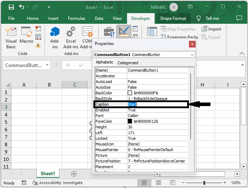This screenshot has width=248, height=188.
Task: Toggle Design Mode
Action: pos(124,32)
